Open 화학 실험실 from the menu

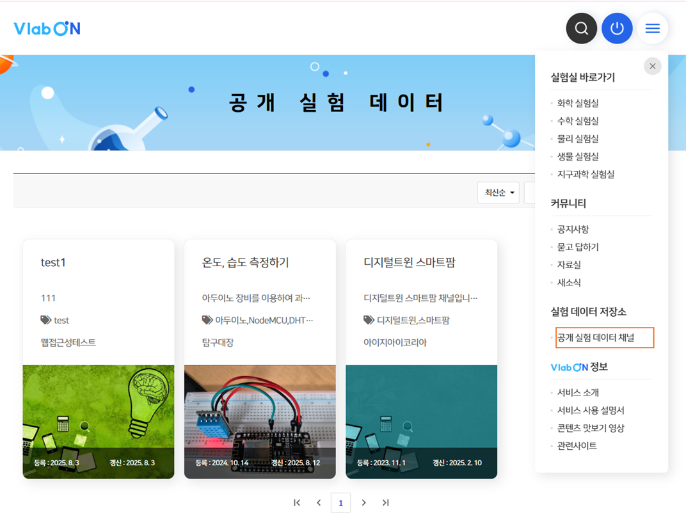pyautogui.click(x=577, y=103)
